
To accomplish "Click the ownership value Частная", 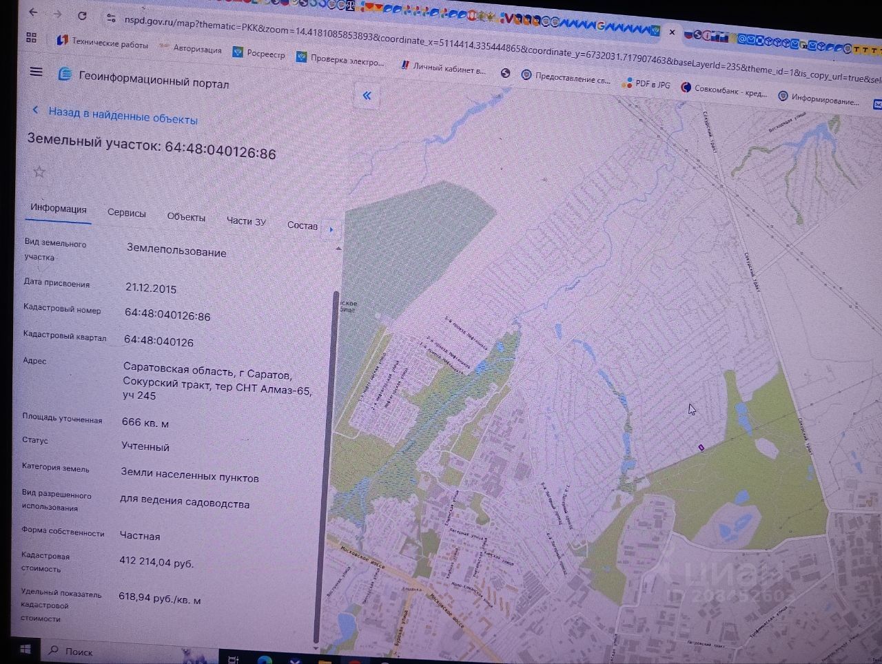I will click(x=140, y=535).
